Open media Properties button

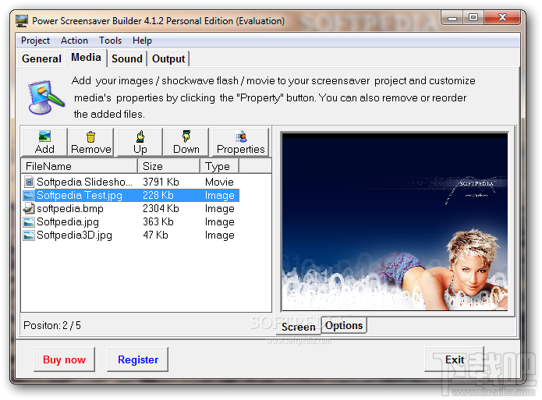[240, 142]
